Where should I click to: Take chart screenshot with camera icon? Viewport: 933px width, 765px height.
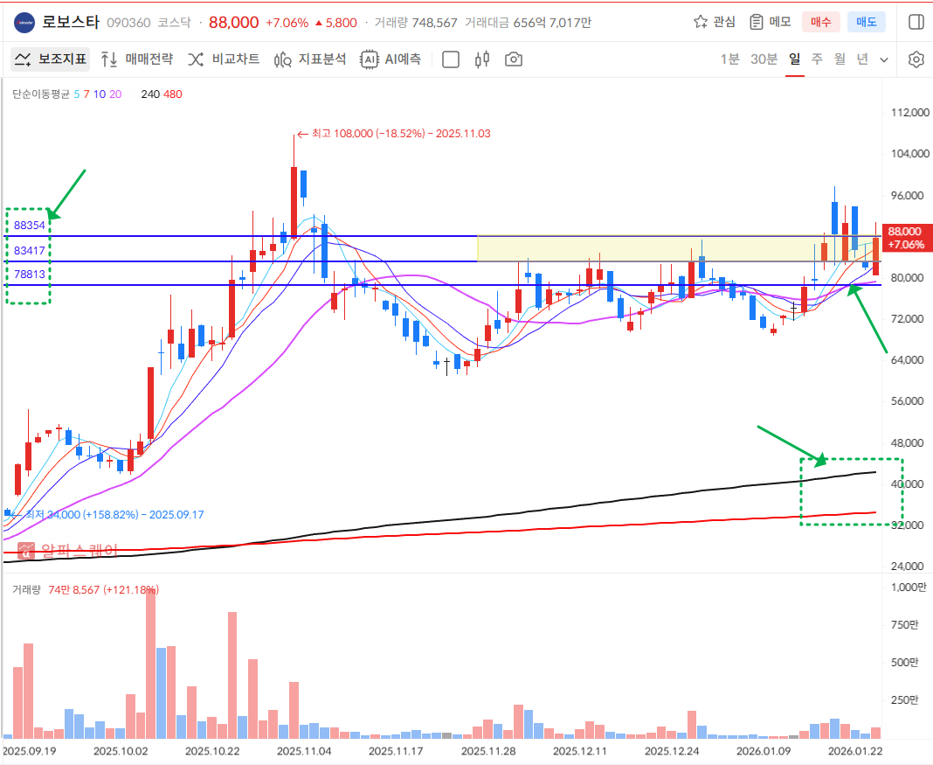(514, 59)
